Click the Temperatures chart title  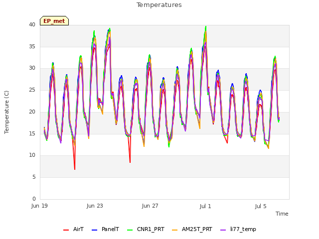tap(159, 5)
